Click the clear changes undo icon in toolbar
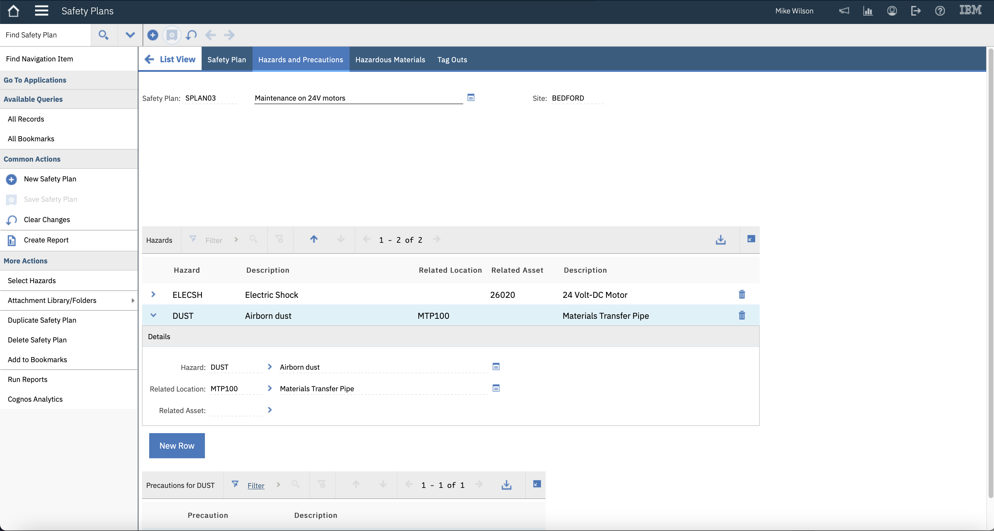994x531 pixels. (x=191, y=35)
